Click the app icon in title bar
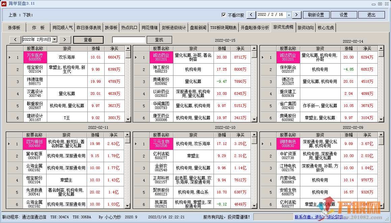391x223 pixels. click(4, 4)
